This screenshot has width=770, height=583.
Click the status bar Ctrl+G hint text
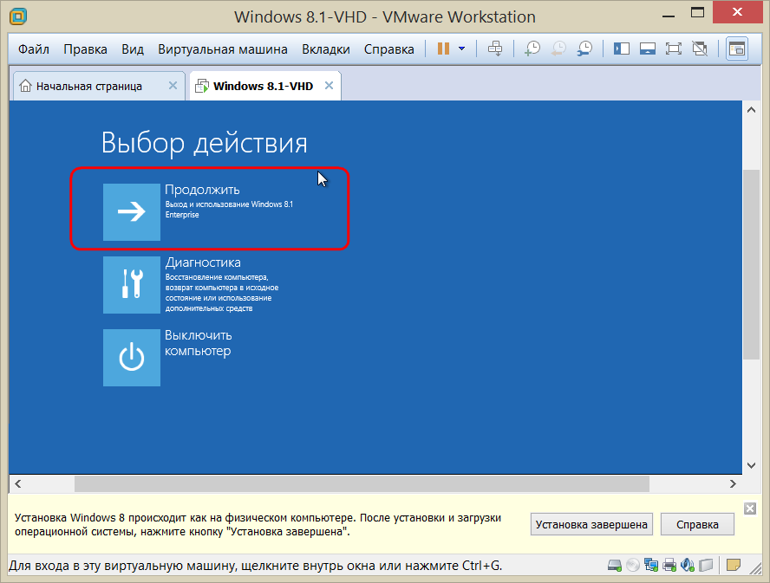255,566
